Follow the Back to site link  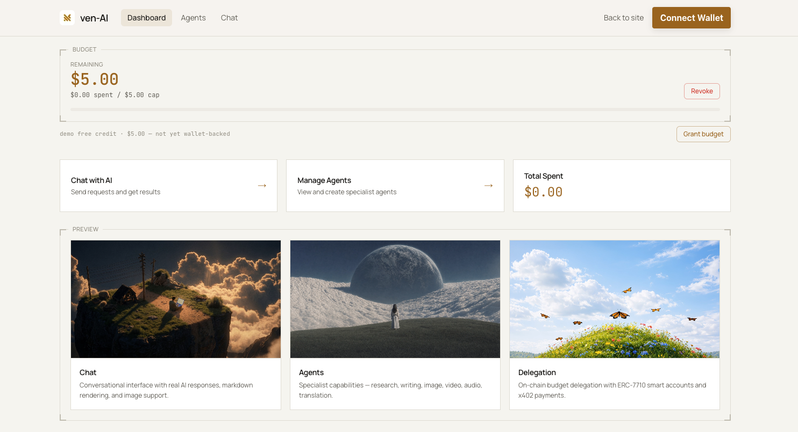tap(623, 18)
